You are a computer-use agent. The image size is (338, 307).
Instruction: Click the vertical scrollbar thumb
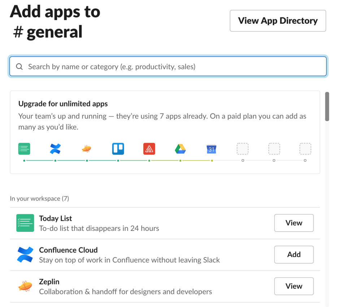click(327, 107)
